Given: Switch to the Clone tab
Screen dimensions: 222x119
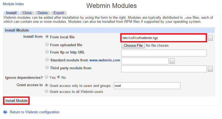Looking at the screenshot, I should pyautogui.click(x=27, y=13).
